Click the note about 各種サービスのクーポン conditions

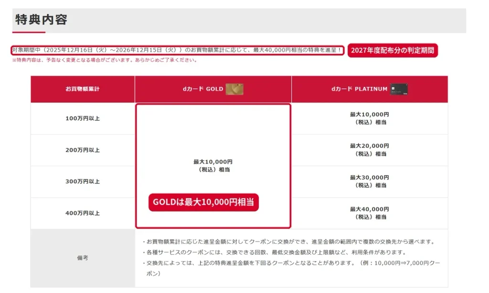[275, 252]
